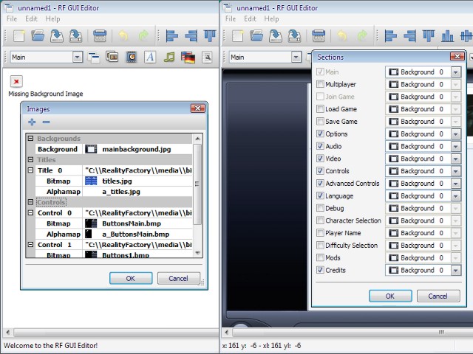Open Edit menu in left window

[31, 18]
